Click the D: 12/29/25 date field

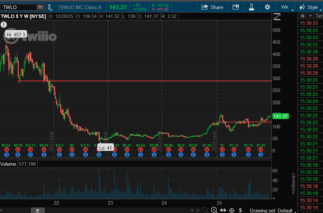click(61, 16)
